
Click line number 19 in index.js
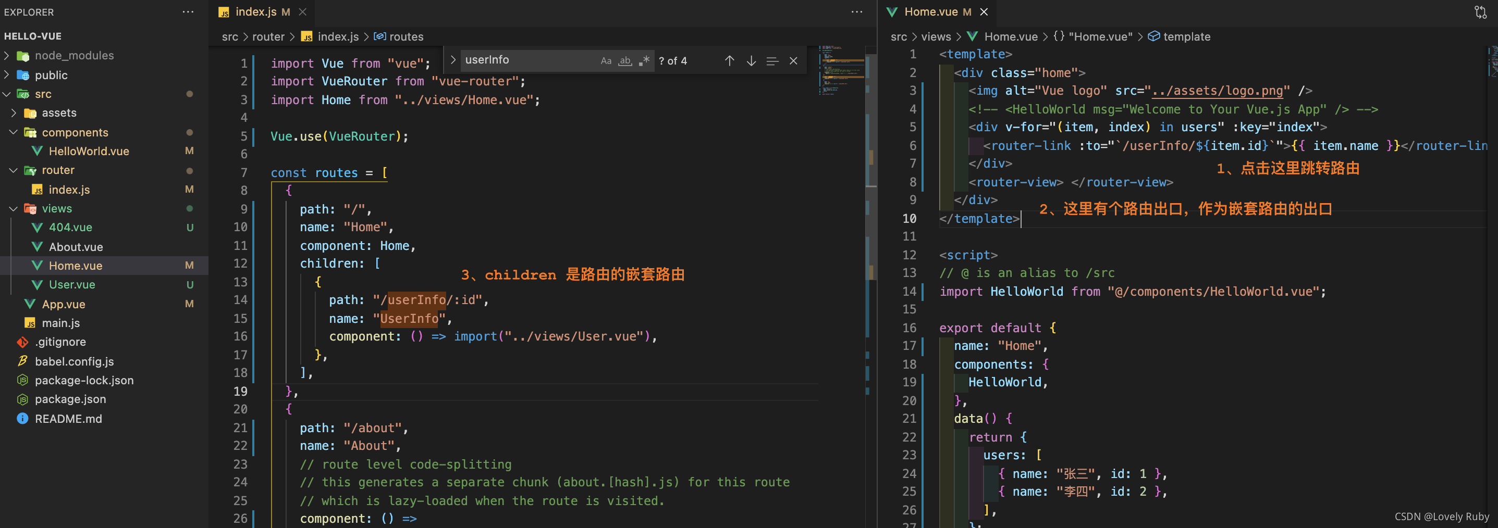[240, 392]
